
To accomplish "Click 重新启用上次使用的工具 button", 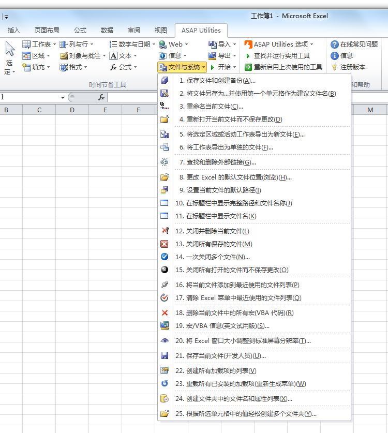I will point(283,67).
